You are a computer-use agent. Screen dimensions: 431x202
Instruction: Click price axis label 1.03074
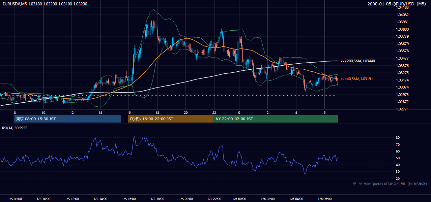pos(402,87)
